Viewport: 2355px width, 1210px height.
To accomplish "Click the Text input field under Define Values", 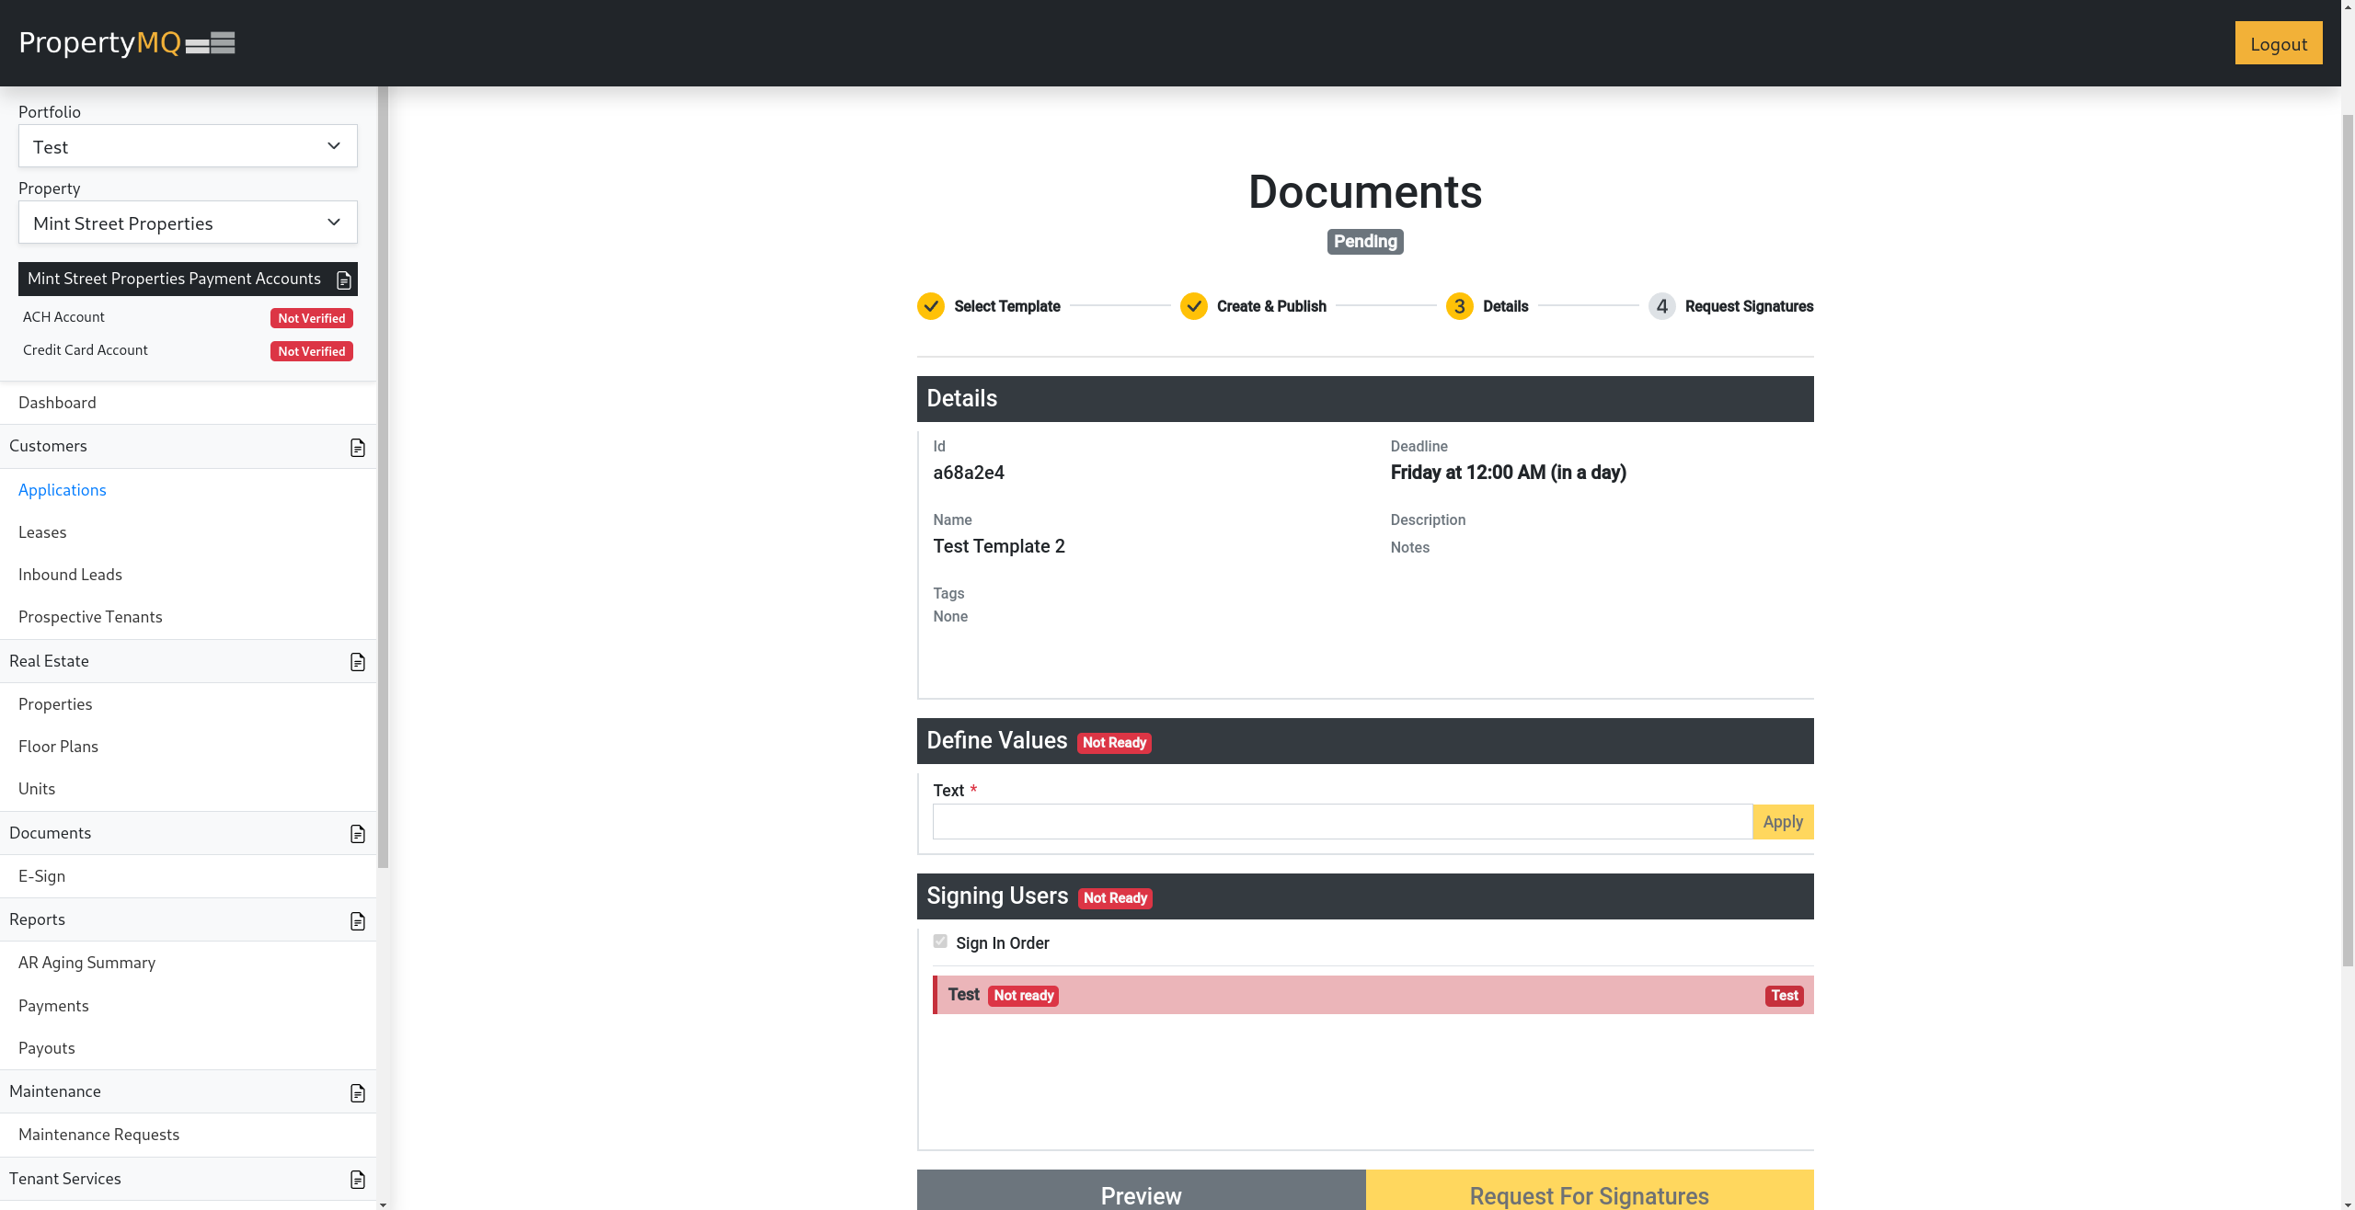I will coord(1341,822).
